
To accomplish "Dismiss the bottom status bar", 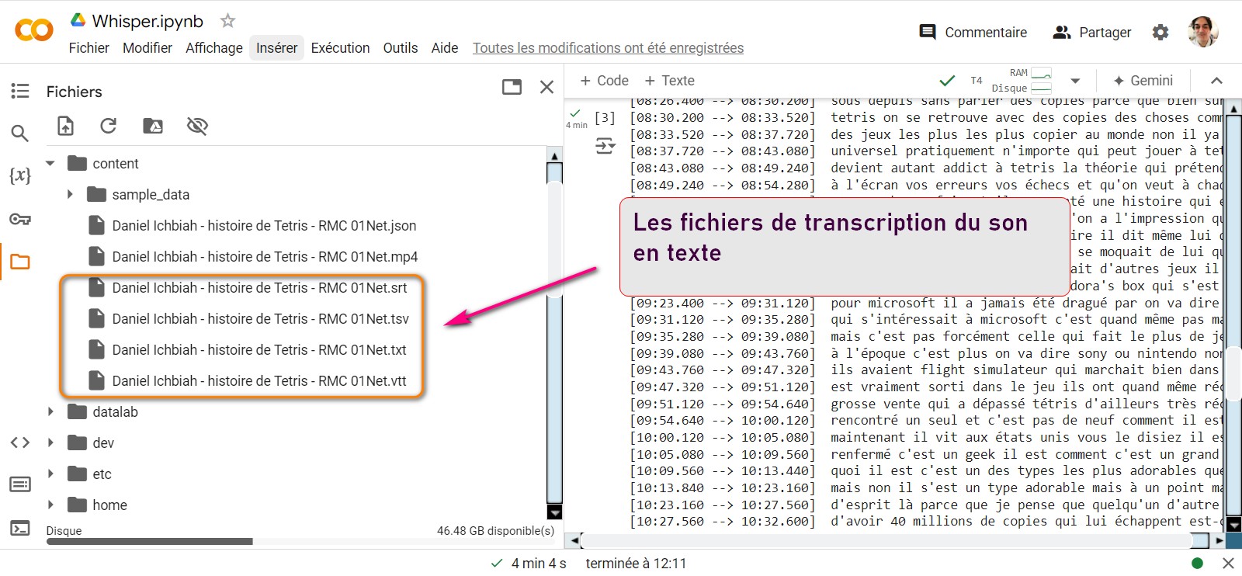I will click(1228, 564).
